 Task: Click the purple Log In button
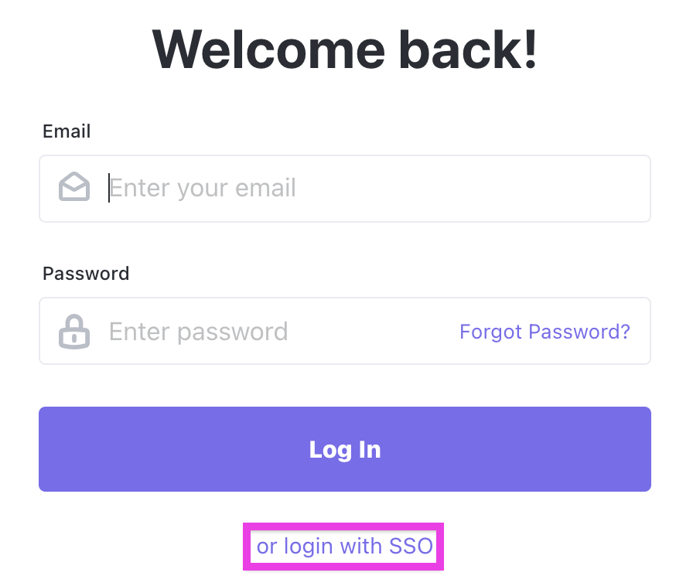pyautogui.click(x=344, y=449)
